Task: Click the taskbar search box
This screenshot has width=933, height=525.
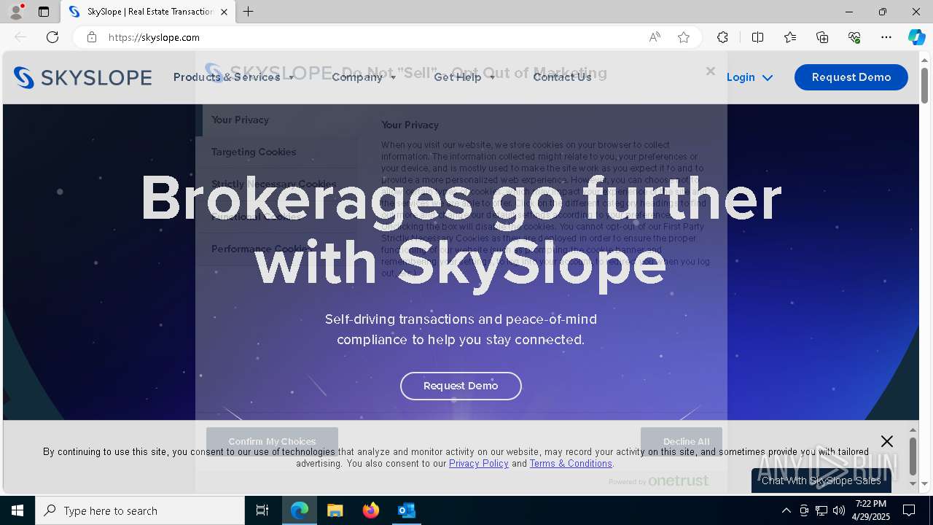Action: (x=140, y=510)
